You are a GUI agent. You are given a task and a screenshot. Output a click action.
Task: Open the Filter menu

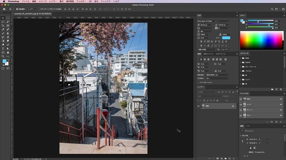(81, 1)
